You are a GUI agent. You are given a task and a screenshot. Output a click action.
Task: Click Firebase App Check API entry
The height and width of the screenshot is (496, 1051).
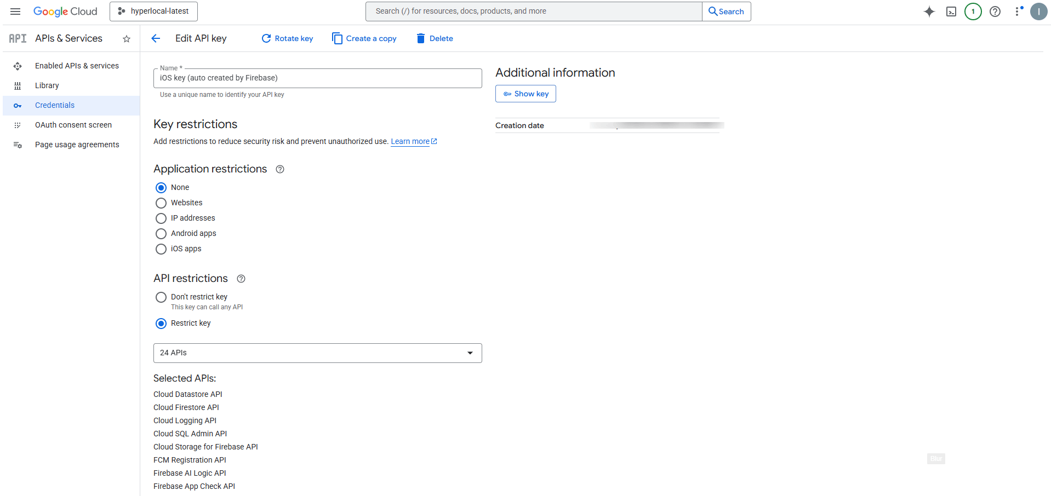click(194, 486)
